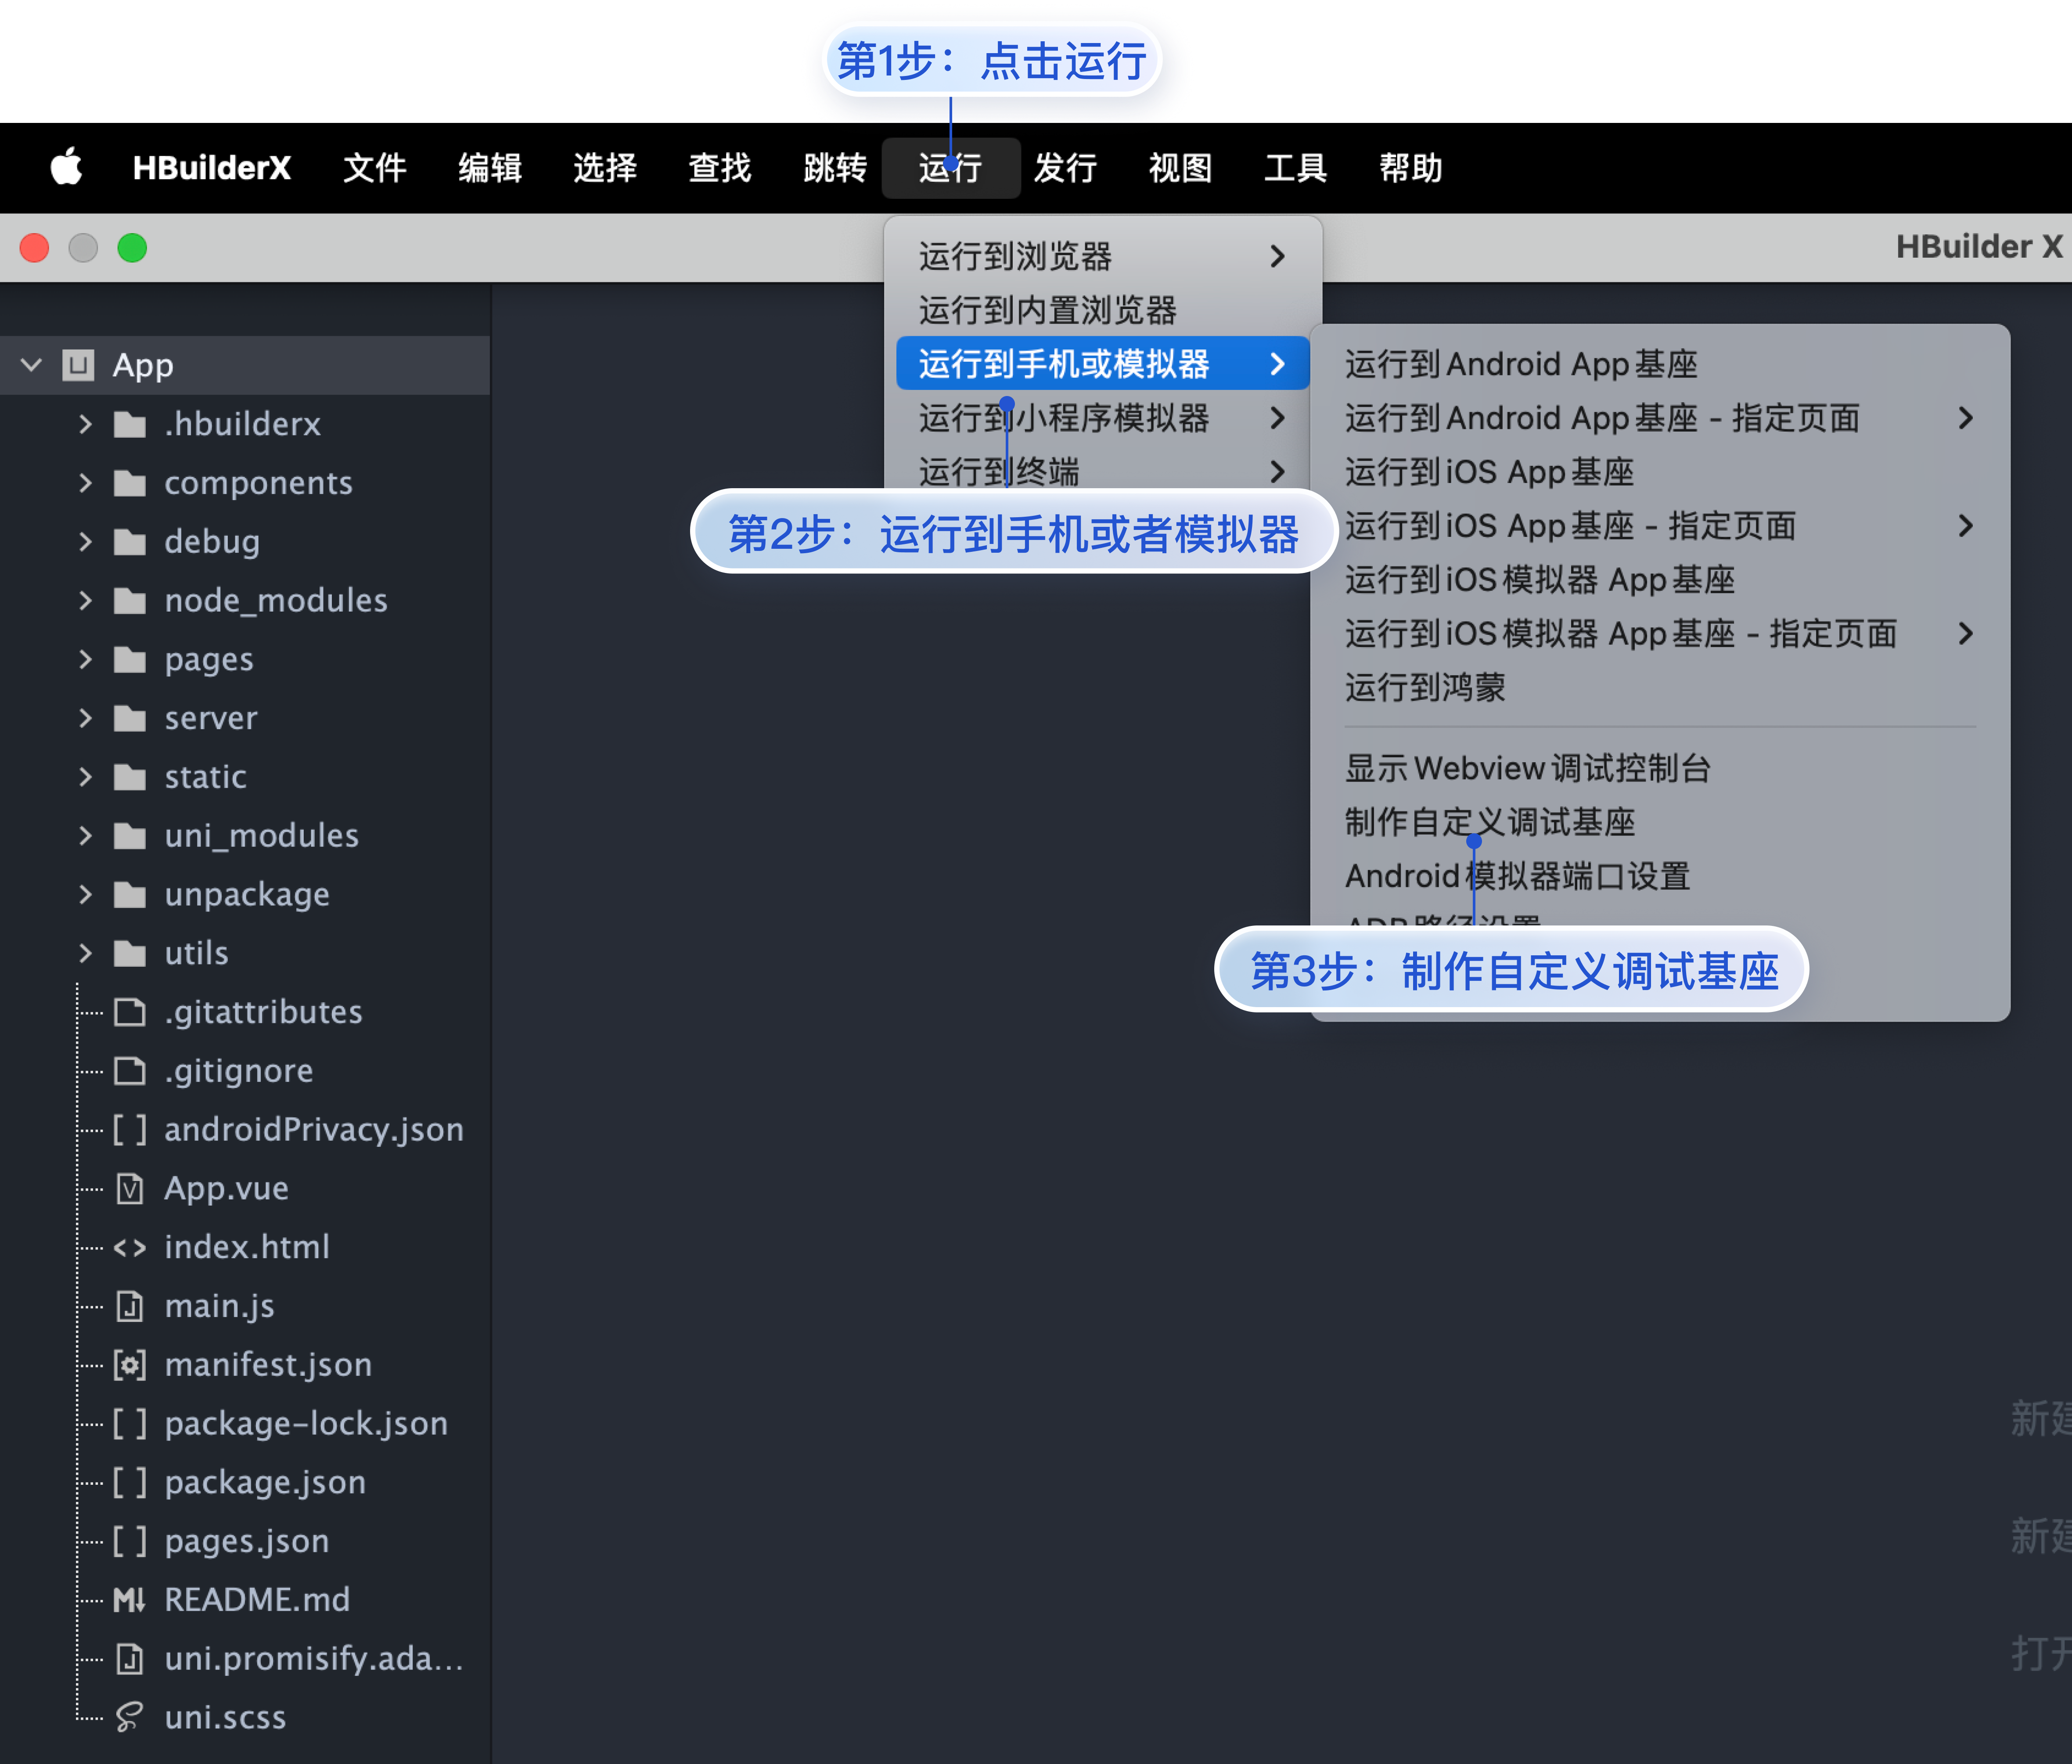Screen dimensions: 2072x1764
Task: Open pages.json in the file tree
Action: [x=246, y=1541]
